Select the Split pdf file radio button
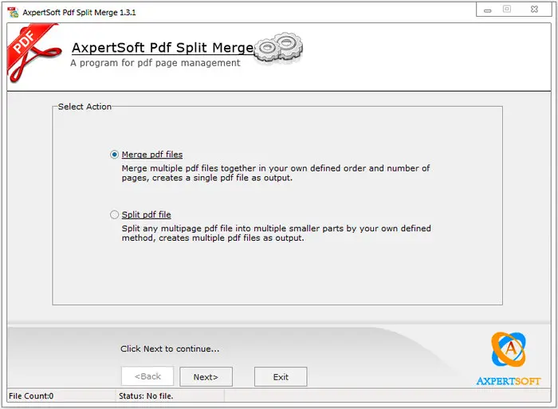 (x=114, y=214)
